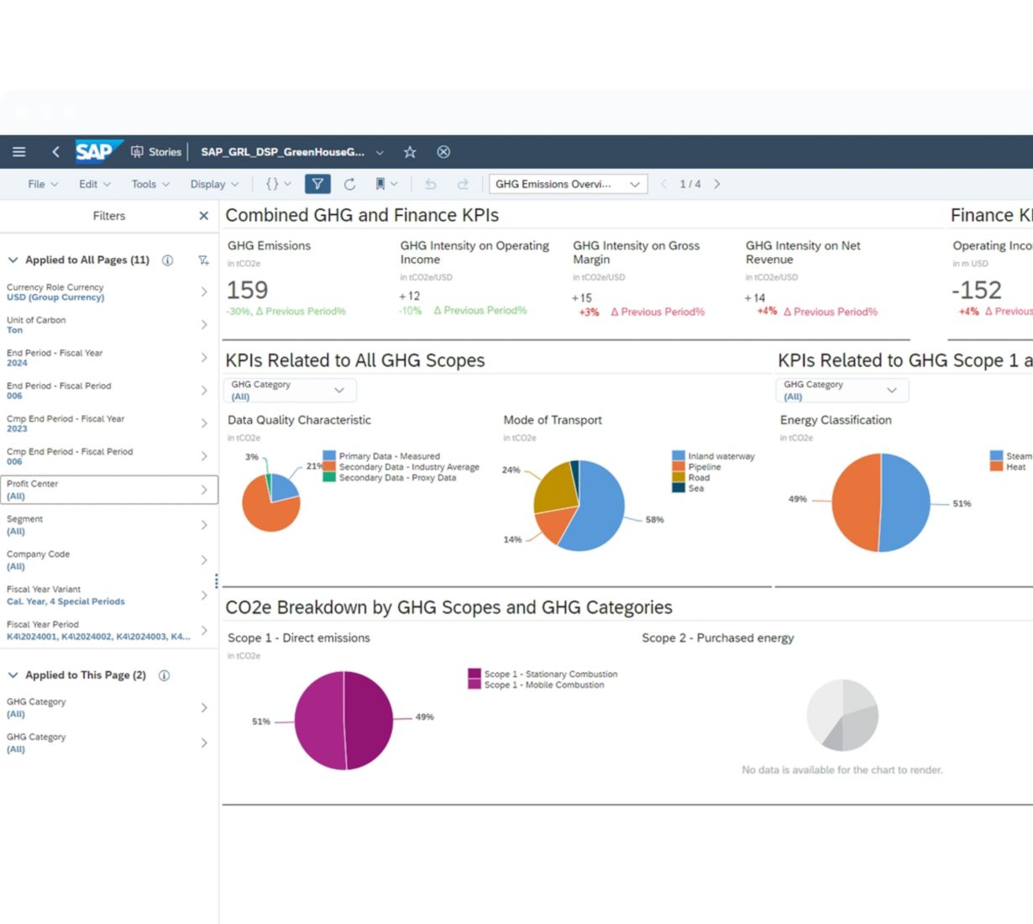Open GHG Category dropdown under All GHG Scopes
The width and height of the screenshot is (1033, 924).
[x=290, y=390]
